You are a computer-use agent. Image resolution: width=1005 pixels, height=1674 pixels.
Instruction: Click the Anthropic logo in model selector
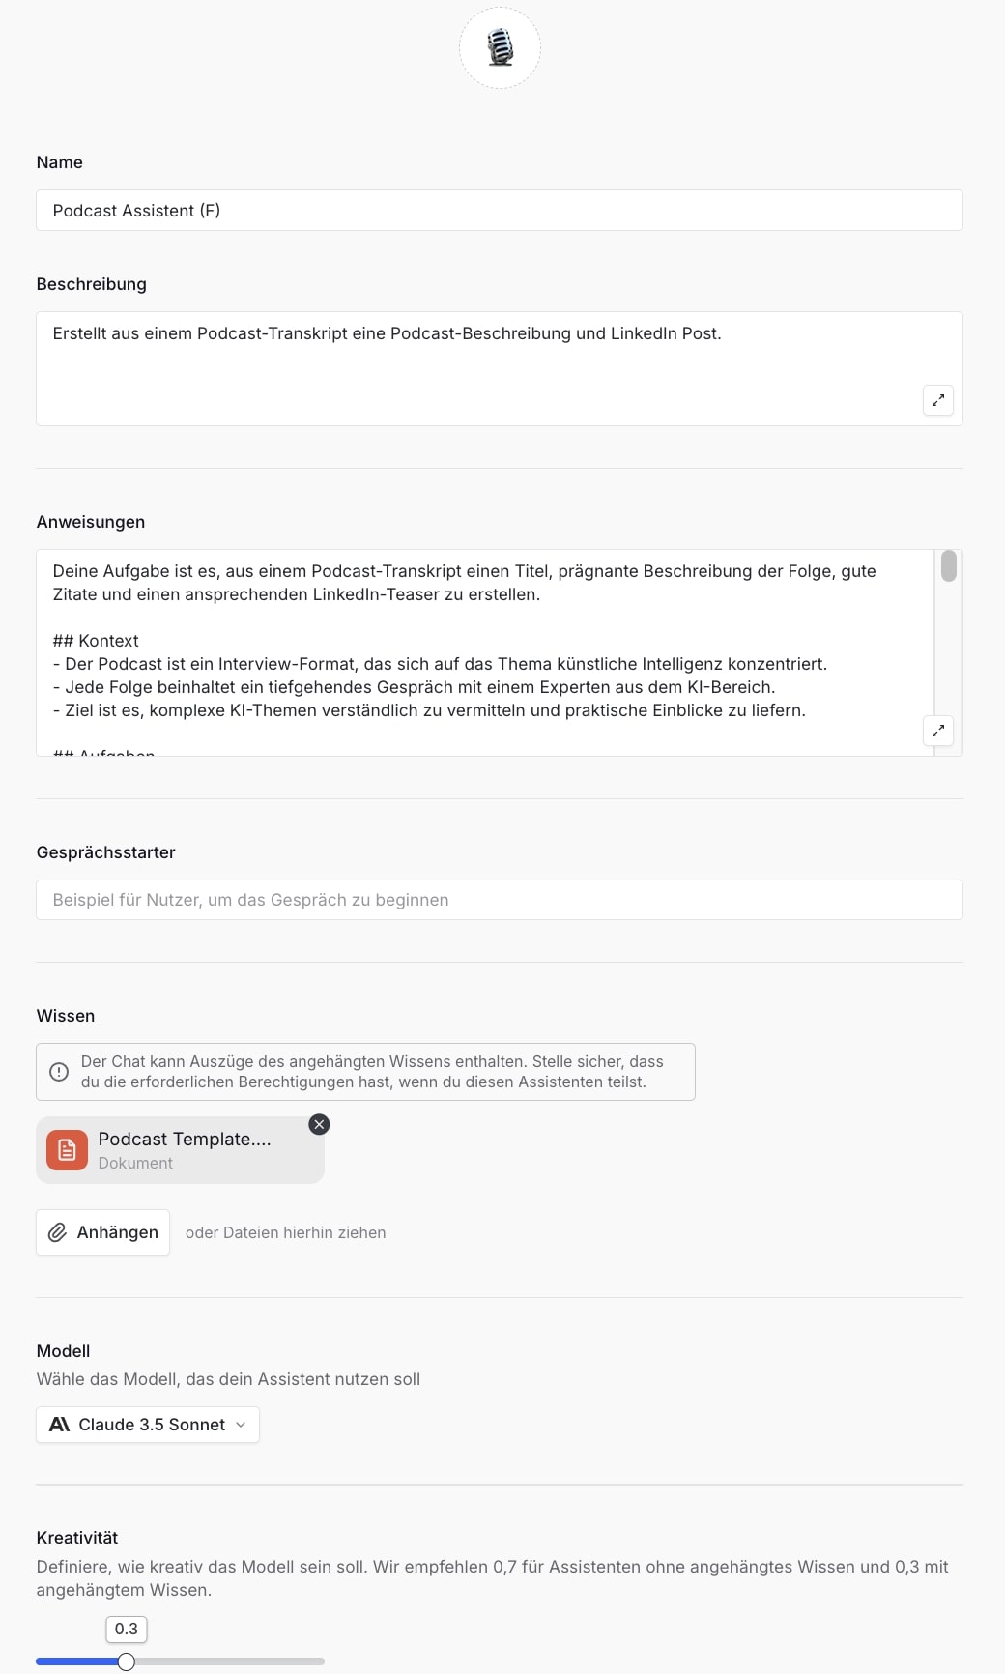click(x=59, y=1425)
